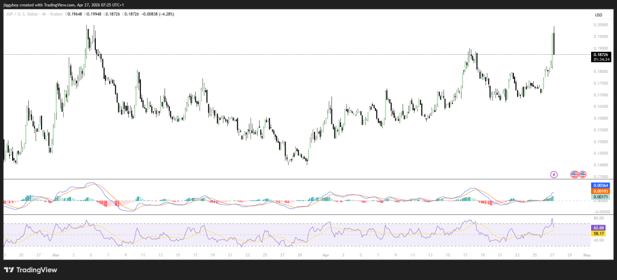Click the 80.00 level on RSI axis

coord(598,217)
